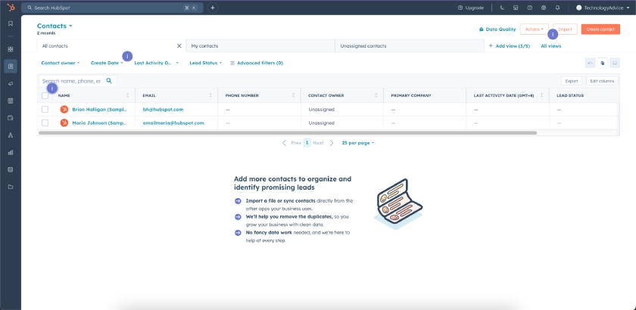Focus the contacts search name, phone field

pyautogui.click(x=77, y=81)
